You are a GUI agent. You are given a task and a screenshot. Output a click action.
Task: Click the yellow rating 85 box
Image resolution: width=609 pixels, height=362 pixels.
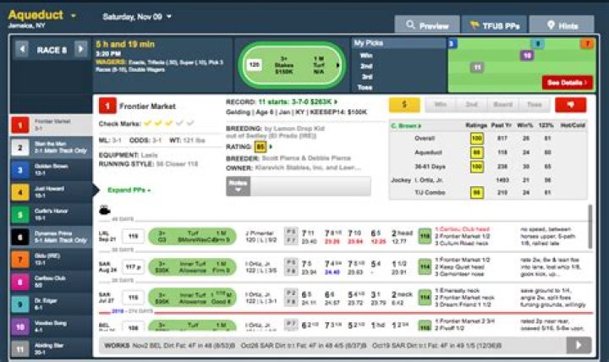coord(260,146)
